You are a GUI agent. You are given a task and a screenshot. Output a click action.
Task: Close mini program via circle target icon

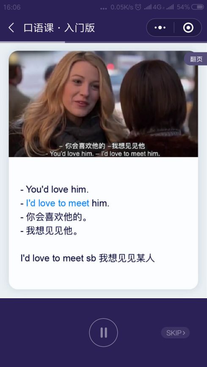[188, 27]
